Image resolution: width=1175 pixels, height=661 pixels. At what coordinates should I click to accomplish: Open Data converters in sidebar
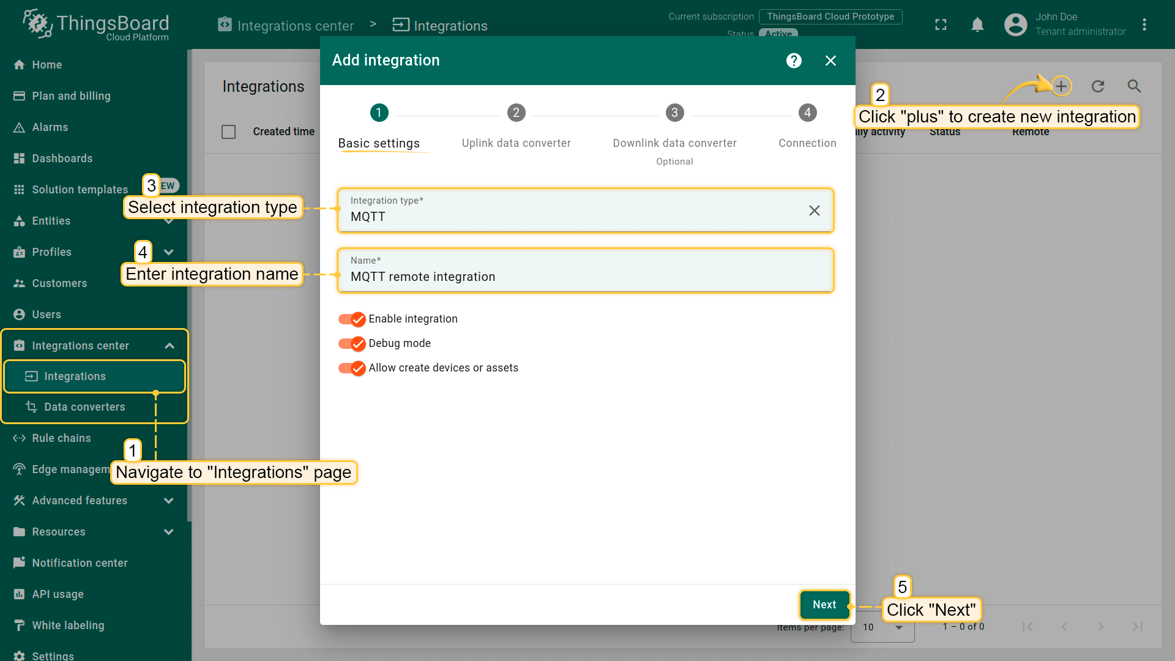84,407
